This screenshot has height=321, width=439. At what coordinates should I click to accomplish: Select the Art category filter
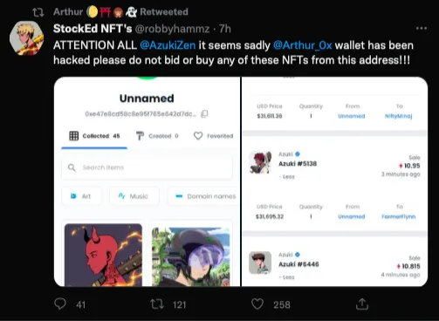click(81, 196)
